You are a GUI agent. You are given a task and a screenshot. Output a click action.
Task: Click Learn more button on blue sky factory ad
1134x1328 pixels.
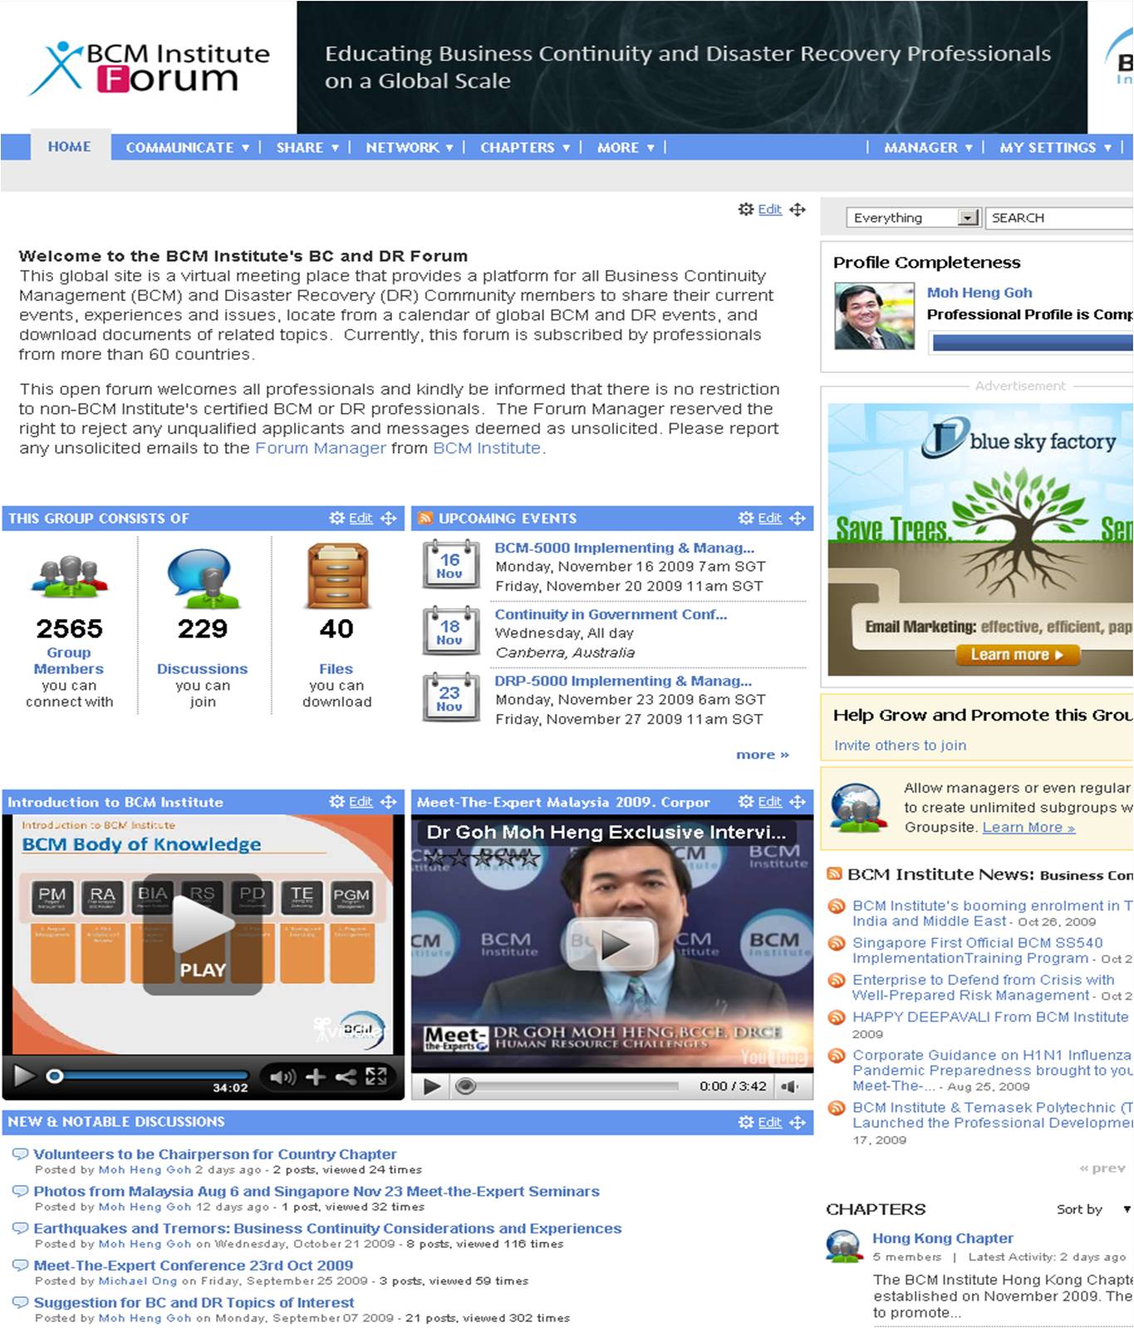pos(1018,655)
